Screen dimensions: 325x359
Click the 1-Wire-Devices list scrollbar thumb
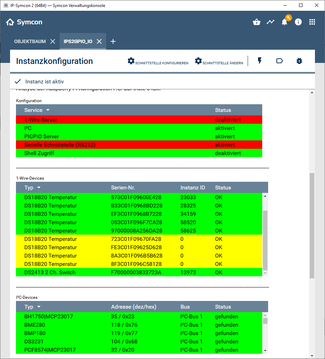[265, 240]
